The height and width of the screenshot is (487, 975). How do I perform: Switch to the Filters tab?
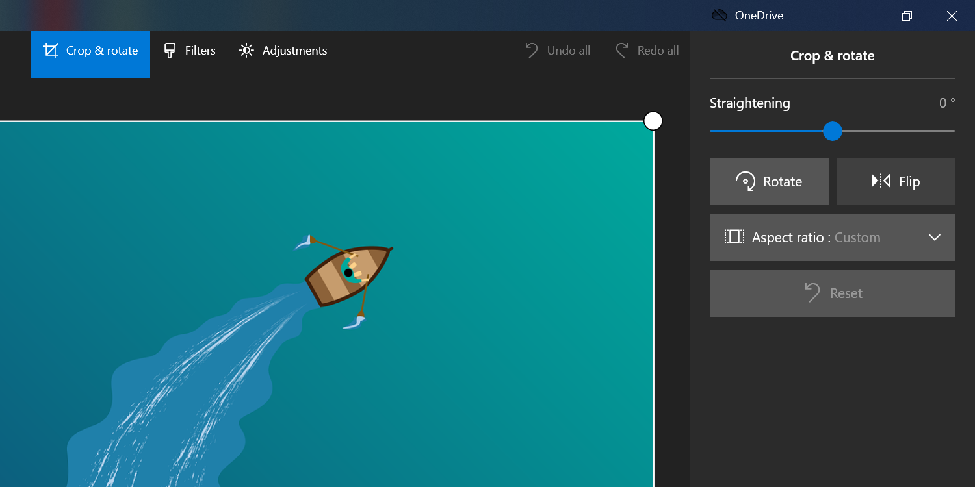coord(189,51)
